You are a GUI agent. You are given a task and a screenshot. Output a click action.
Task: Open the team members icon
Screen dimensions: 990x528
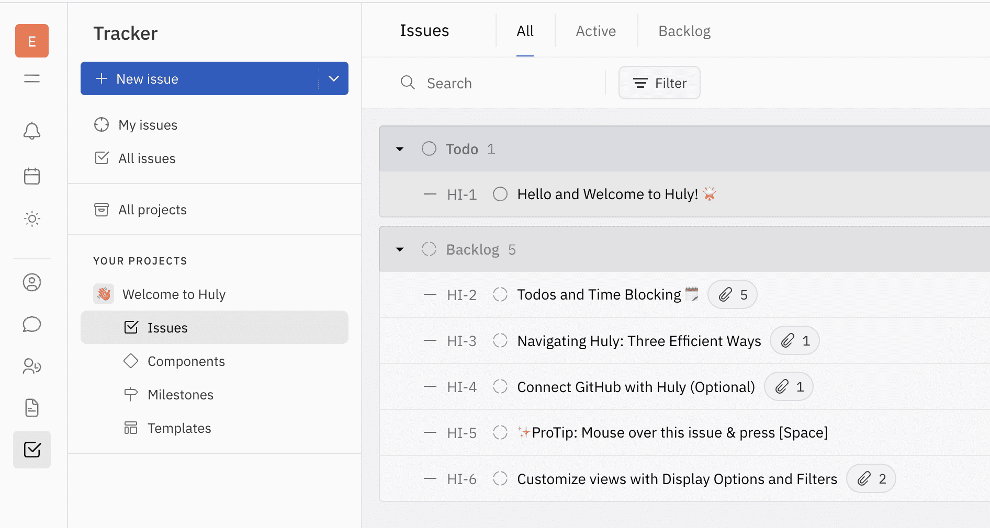[x=32, y=366]
